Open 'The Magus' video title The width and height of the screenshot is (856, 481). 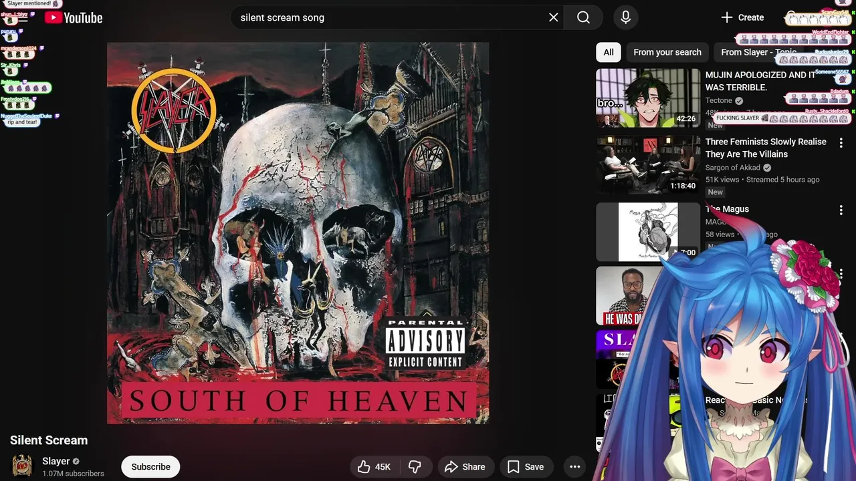(727, 209)
